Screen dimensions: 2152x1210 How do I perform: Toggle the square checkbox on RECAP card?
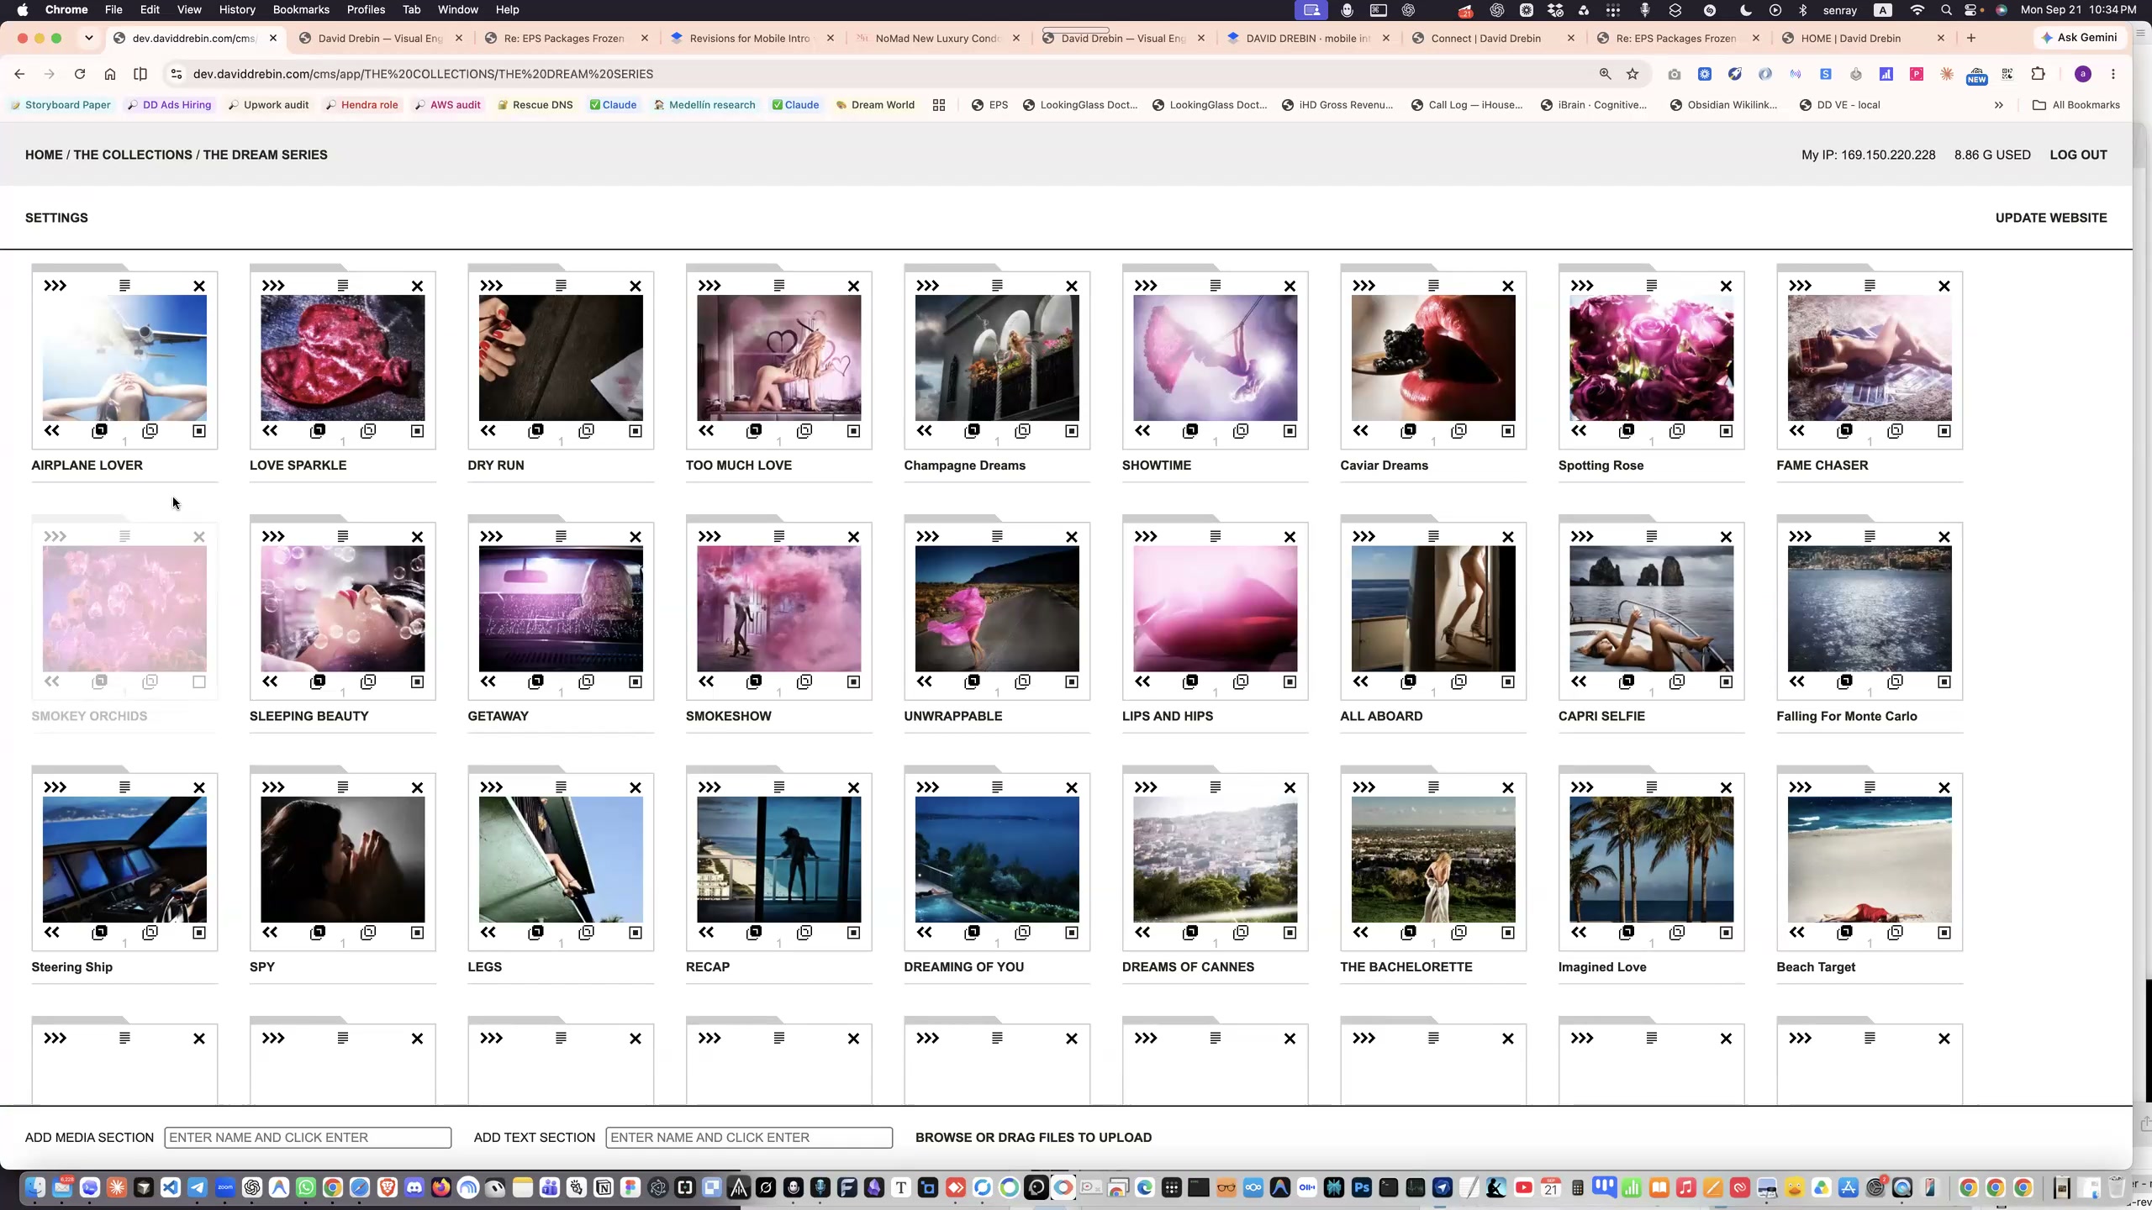(853, 933)
